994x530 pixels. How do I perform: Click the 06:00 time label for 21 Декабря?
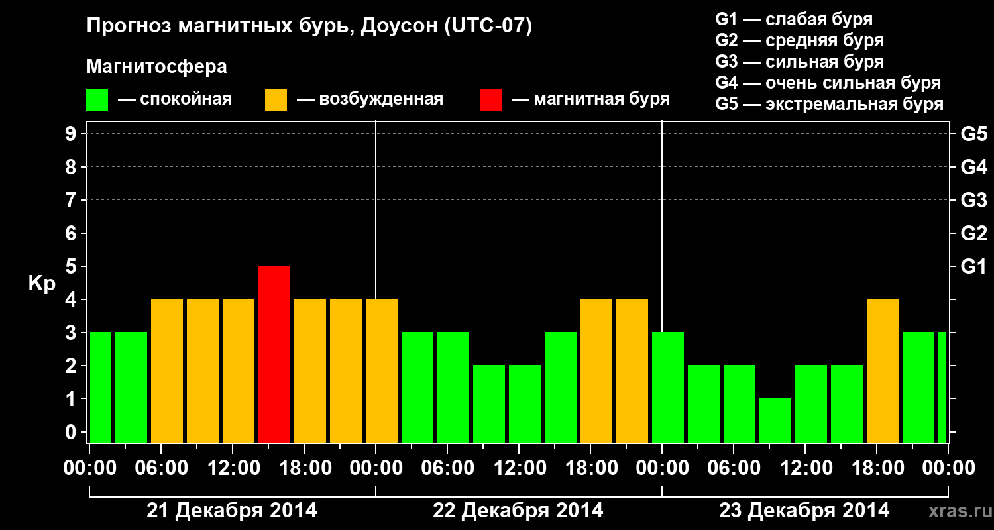(161, 468)
